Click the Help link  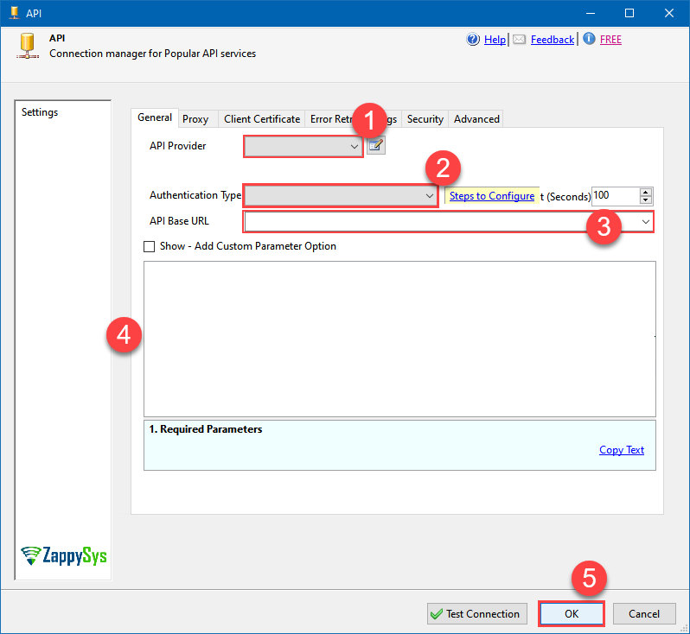coord(495,40)
